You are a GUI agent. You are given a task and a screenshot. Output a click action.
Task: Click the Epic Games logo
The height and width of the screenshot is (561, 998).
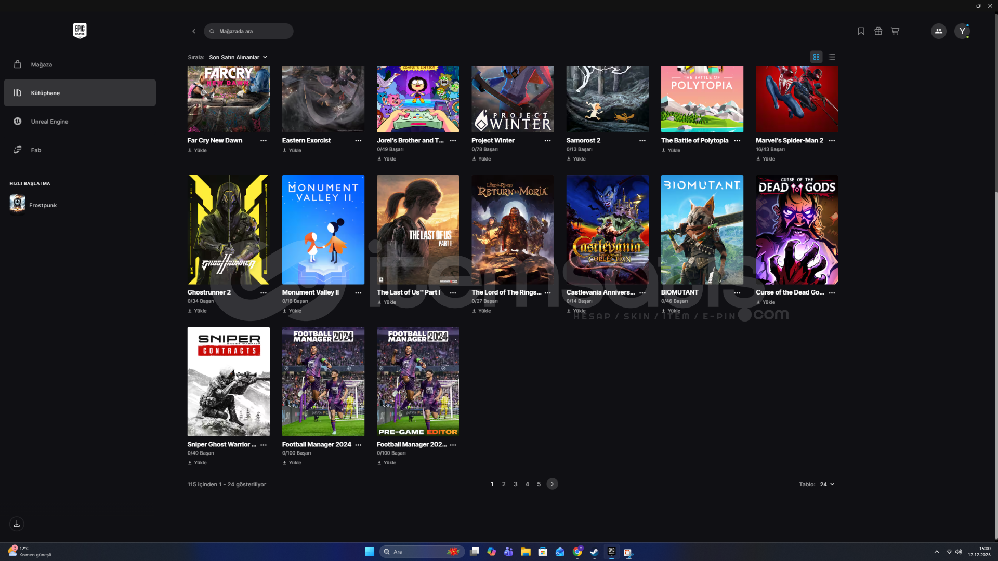click(x=80, y=31)
